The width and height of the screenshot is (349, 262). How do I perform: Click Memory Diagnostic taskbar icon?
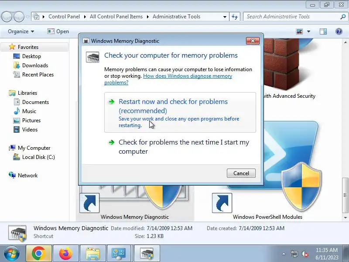[147, 253]
